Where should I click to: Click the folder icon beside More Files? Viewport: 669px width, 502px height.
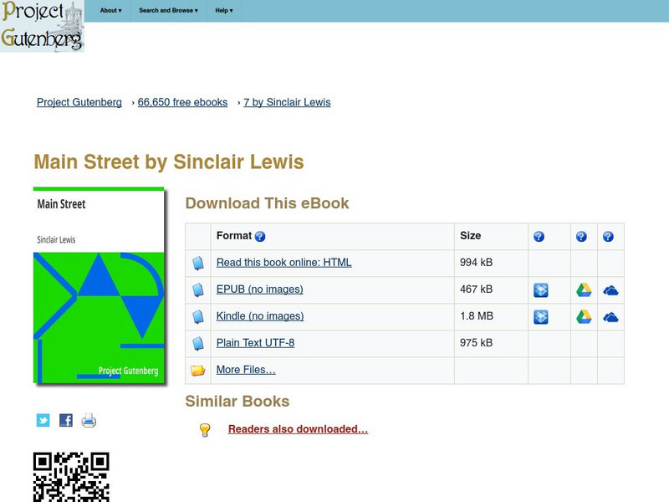coord(199,369)
